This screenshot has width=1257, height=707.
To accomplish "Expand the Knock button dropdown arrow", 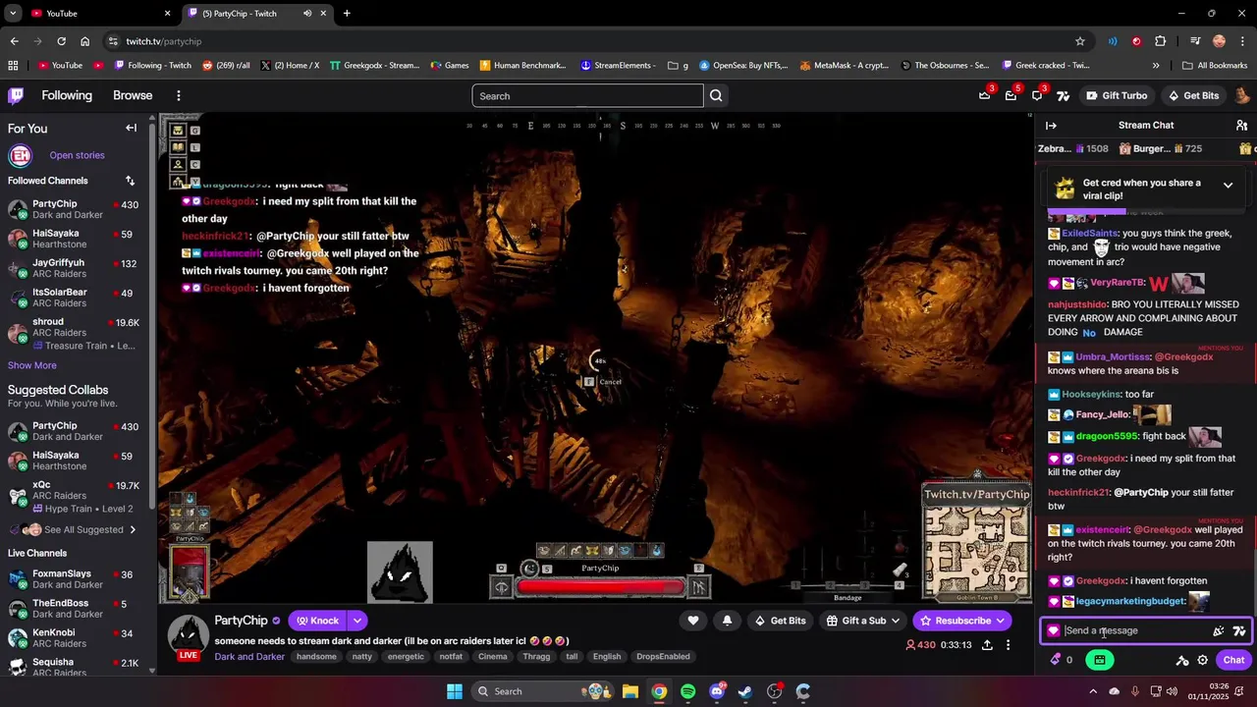I will [x=357, y=621].
